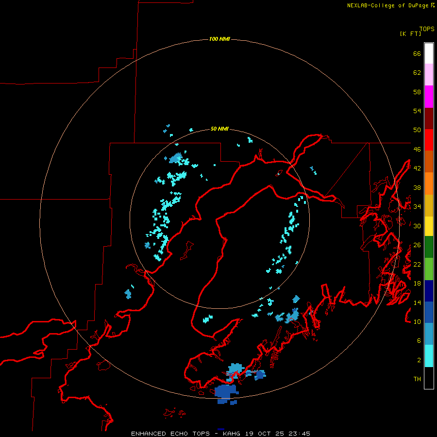Click the 14 value on the scale
This screenshot has height=437, width=437.
click(417, 303)
